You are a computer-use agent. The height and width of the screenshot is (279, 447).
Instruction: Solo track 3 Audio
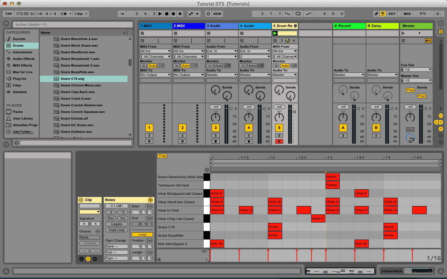point(215,135)
